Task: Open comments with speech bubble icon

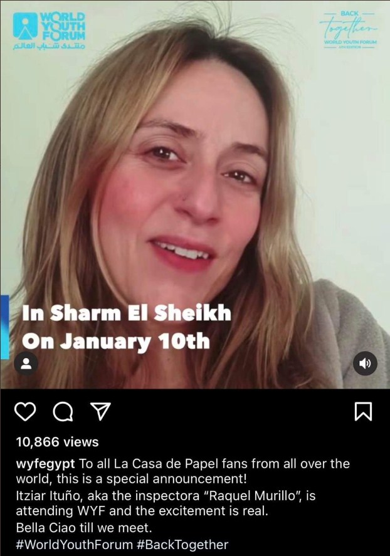Action: (63, 412)
